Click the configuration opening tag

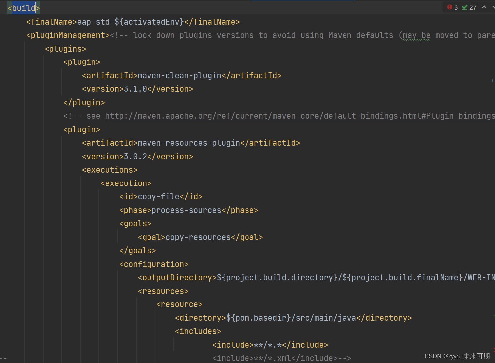tap(154, 264)
